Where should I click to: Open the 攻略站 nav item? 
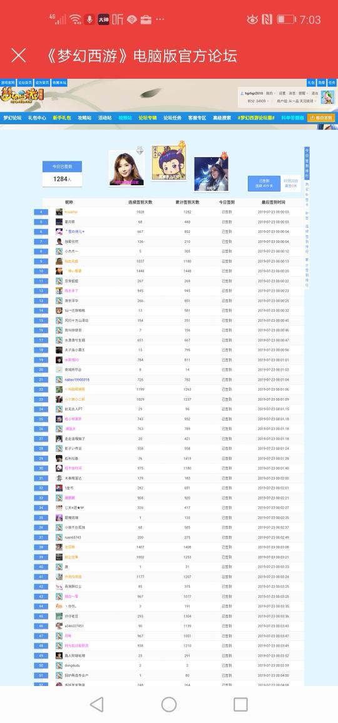[84, 118]
